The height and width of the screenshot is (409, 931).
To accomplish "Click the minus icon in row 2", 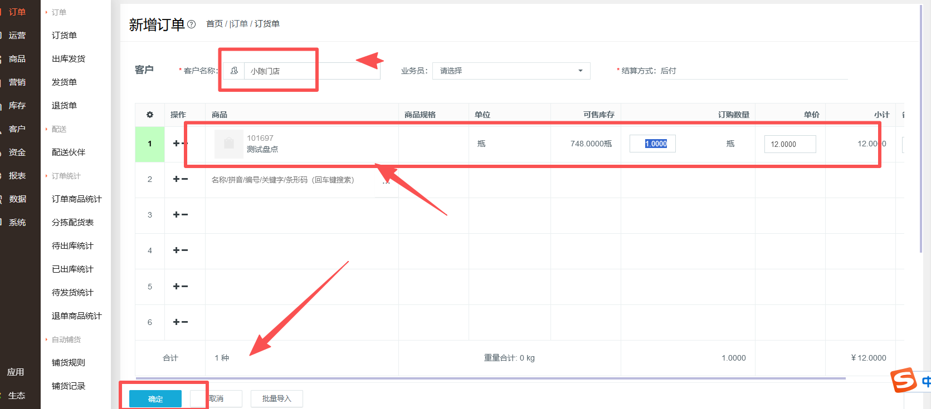I will (185, 179).
